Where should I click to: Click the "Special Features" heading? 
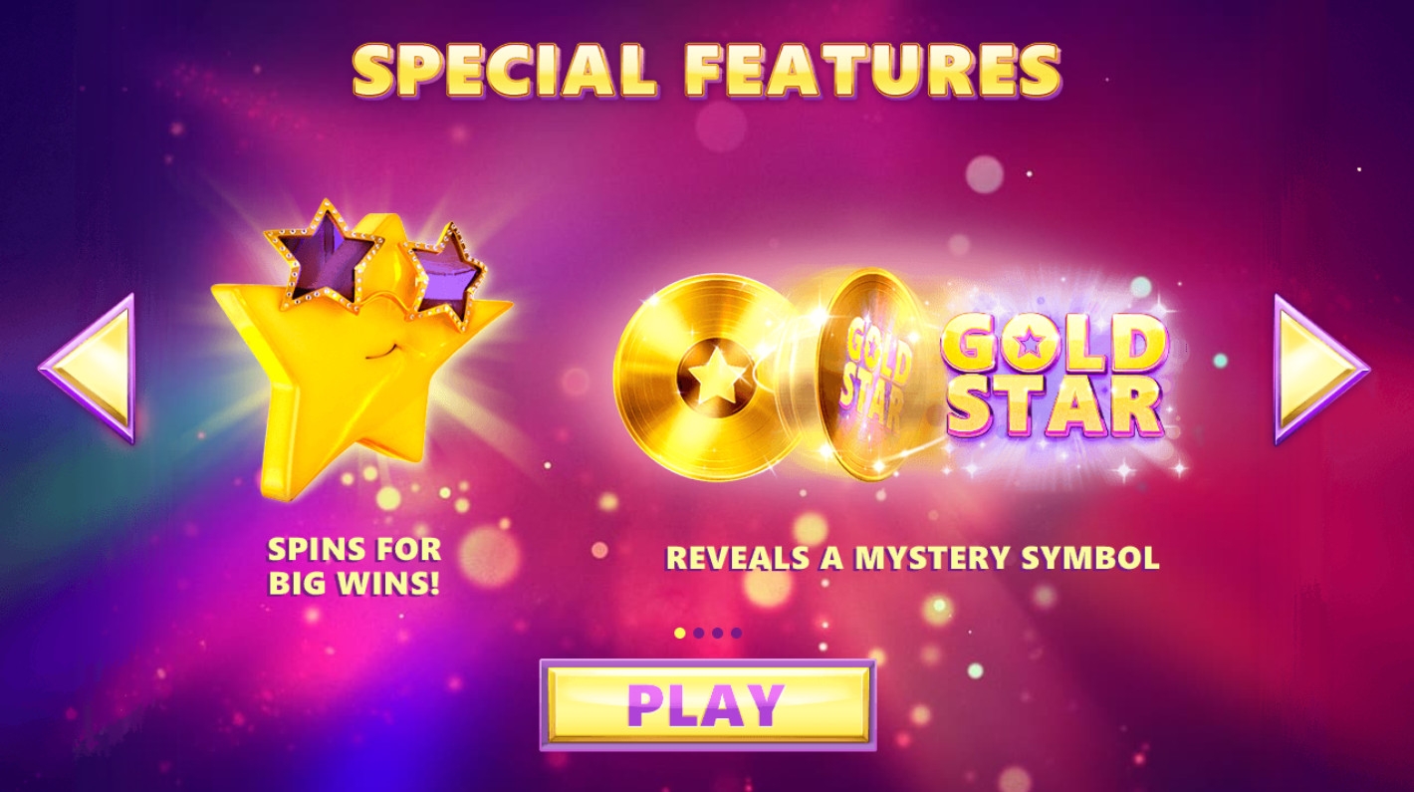[x=707, y=71]
